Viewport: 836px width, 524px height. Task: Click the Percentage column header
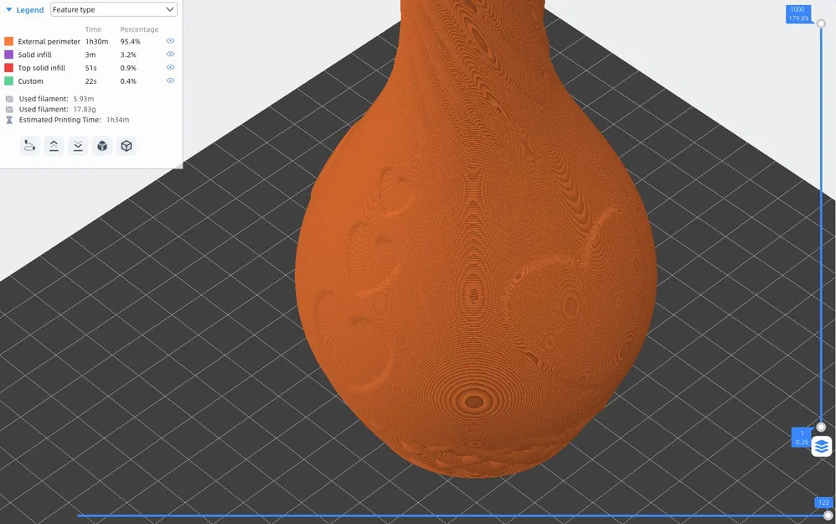139,29
